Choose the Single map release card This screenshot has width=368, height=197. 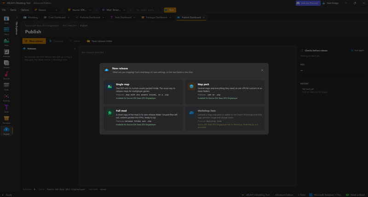[x=144, y=92]
